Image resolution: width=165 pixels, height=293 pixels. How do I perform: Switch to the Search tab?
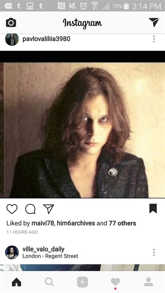pyautogui.click(x=49, y=282)
